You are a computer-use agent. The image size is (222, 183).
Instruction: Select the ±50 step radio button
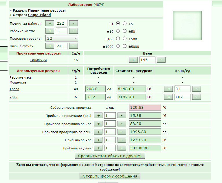click(124, 31)
